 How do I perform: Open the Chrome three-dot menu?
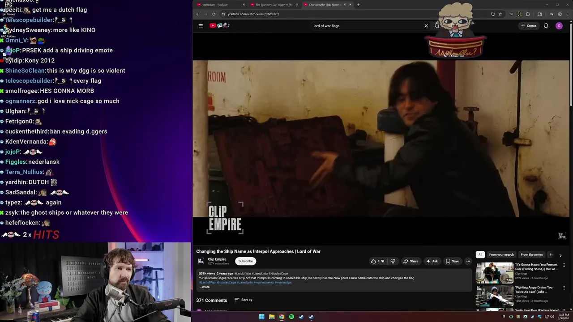568,14
